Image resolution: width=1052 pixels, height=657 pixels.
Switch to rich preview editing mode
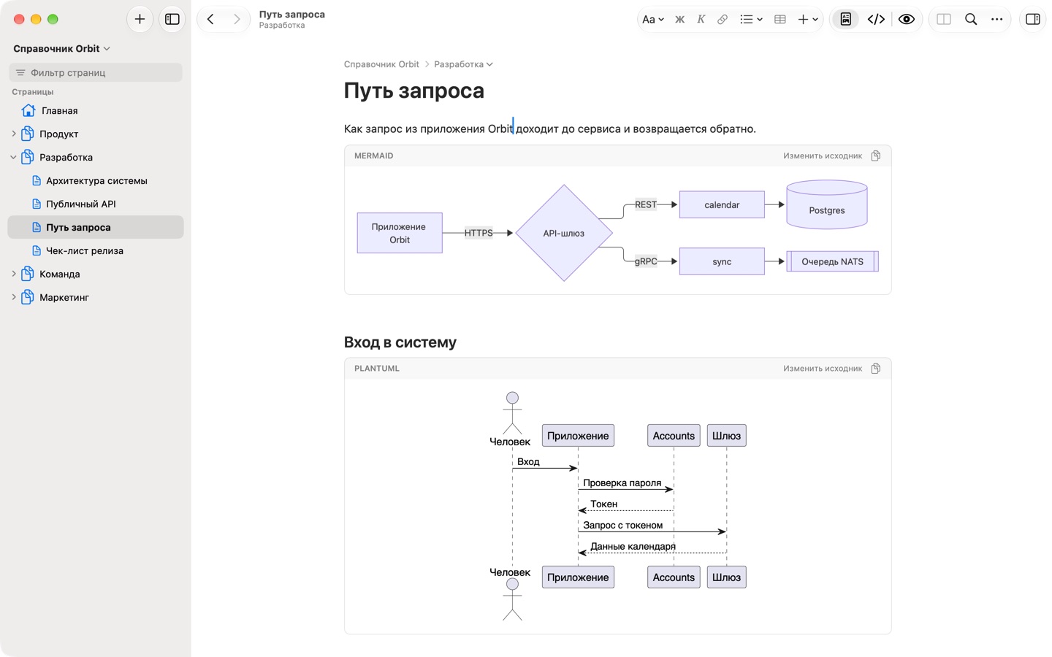(846, 20)
